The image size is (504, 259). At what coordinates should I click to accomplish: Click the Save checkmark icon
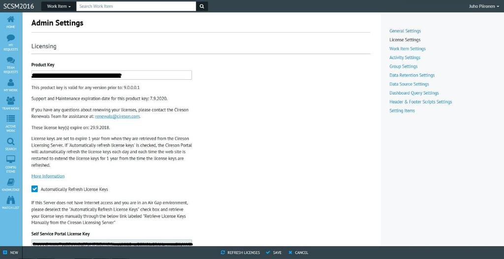tap(268, 253)
